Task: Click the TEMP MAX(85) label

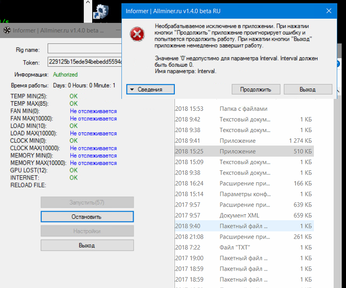Action: 29,104
